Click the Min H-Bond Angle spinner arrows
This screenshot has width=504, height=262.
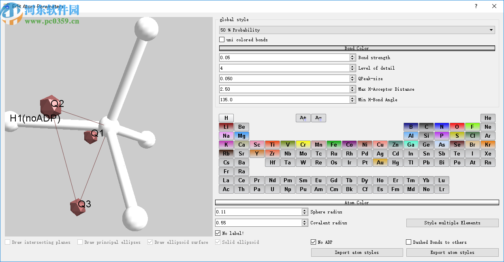pos(352,100)
